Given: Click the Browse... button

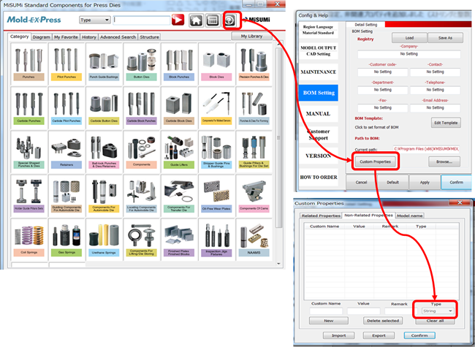Looking at the screenshot, I should pos(444,161).
